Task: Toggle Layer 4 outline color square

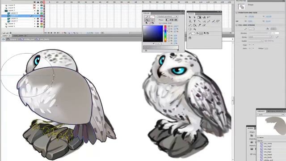Action: [42, 18]
